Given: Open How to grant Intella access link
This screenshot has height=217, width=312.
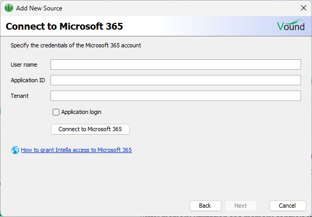Looking at the screenshot, I should pos(76,150).
